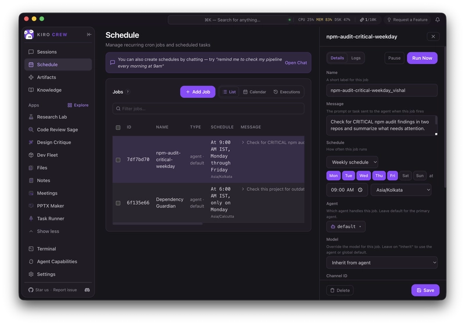Toggle the select-all jobs checkbox
The image size is (465, 325).
click(x=118, y=127)
